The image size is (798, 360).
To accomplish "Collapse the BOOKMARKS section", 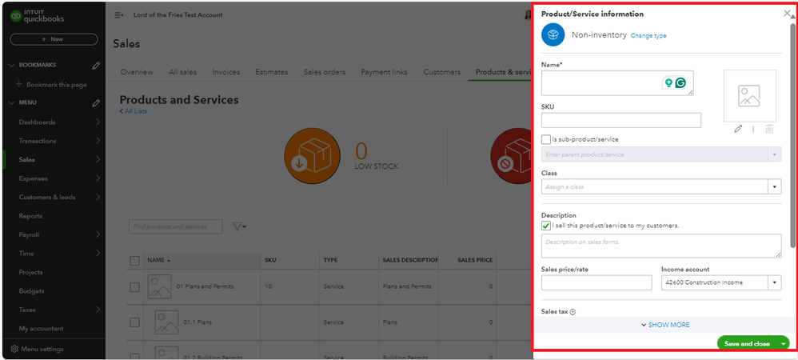I will pyautogui.click(x=12, y=65).
